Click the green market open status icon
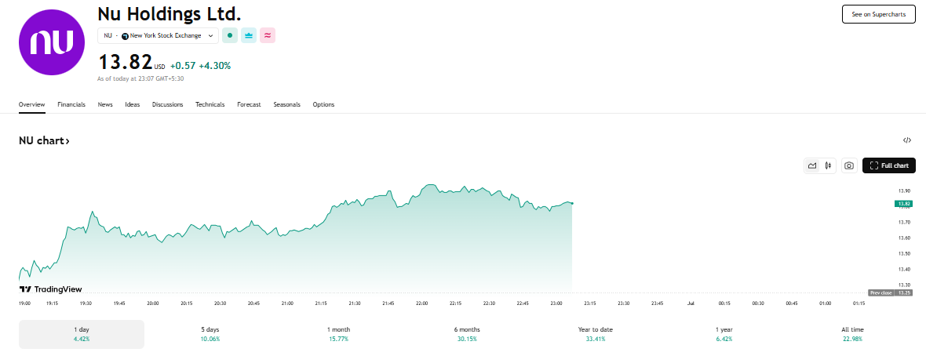 click(x=229, y=35)
